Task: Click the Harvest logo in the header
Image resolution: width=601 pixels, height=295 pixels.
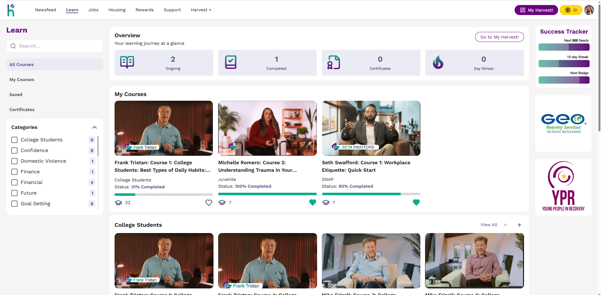Action: [11, 10]
